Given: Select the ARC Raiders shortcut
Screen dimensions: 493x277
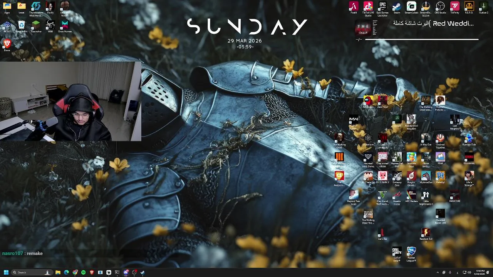Looking at the screenshot, I should point(411,196).
